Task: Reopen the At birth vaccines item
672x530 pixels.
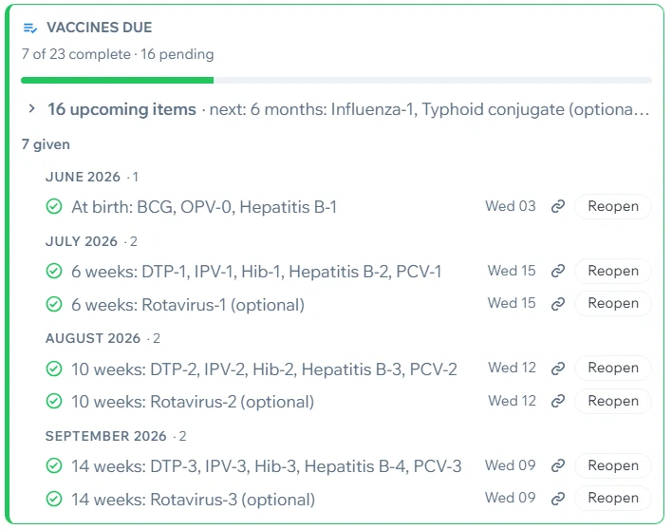Action: [x=613, y=206]
